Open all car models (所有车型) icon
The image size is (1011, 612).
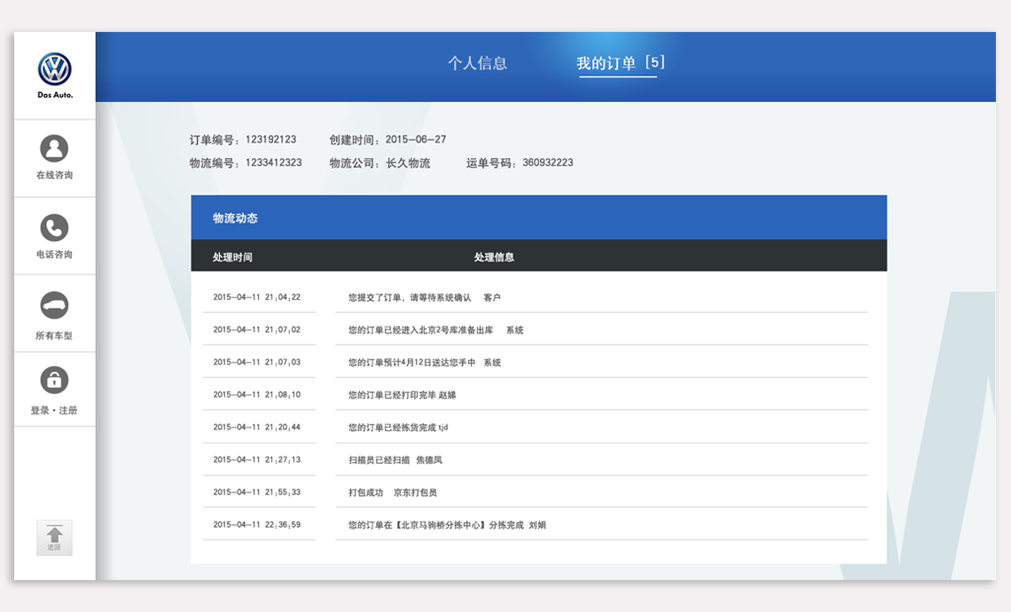[x=54, y=305]
